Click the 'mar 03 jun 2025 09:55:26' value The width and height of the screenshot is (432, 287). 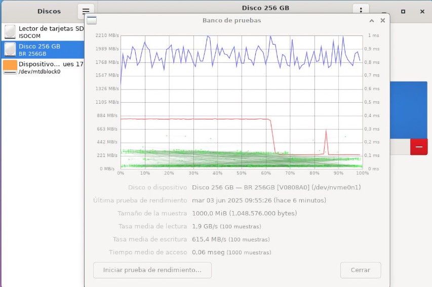point(232,200)
